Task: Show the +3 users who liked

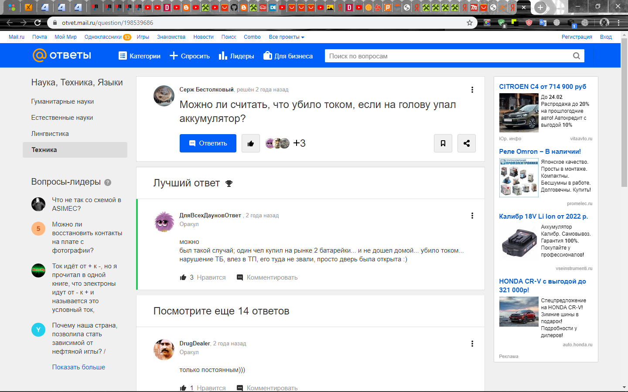Action: pos(299,143)
